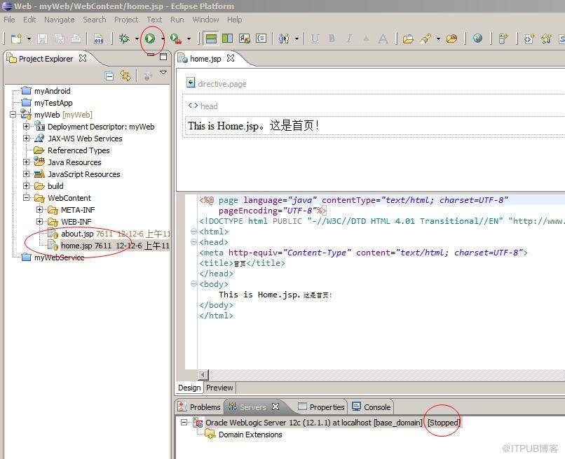Image resolution: width=565 pixels, height=459 pixels.
Task: Click the large letter A font icon
Action: point(383,38)
